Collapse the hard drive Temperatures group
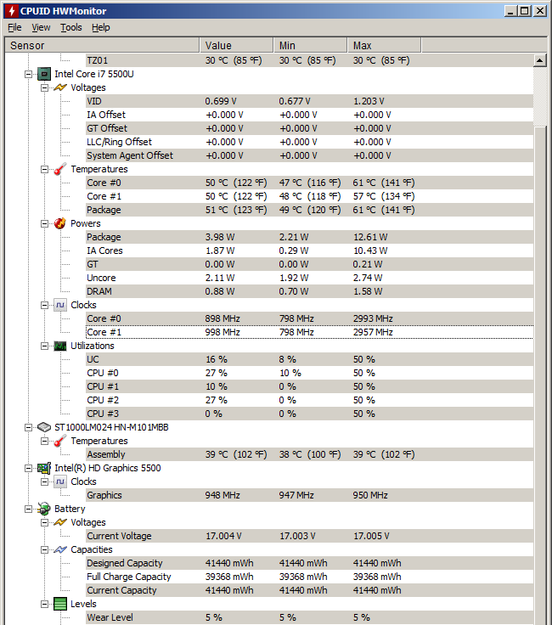This screenshot has width=552, height=625. 45,442
